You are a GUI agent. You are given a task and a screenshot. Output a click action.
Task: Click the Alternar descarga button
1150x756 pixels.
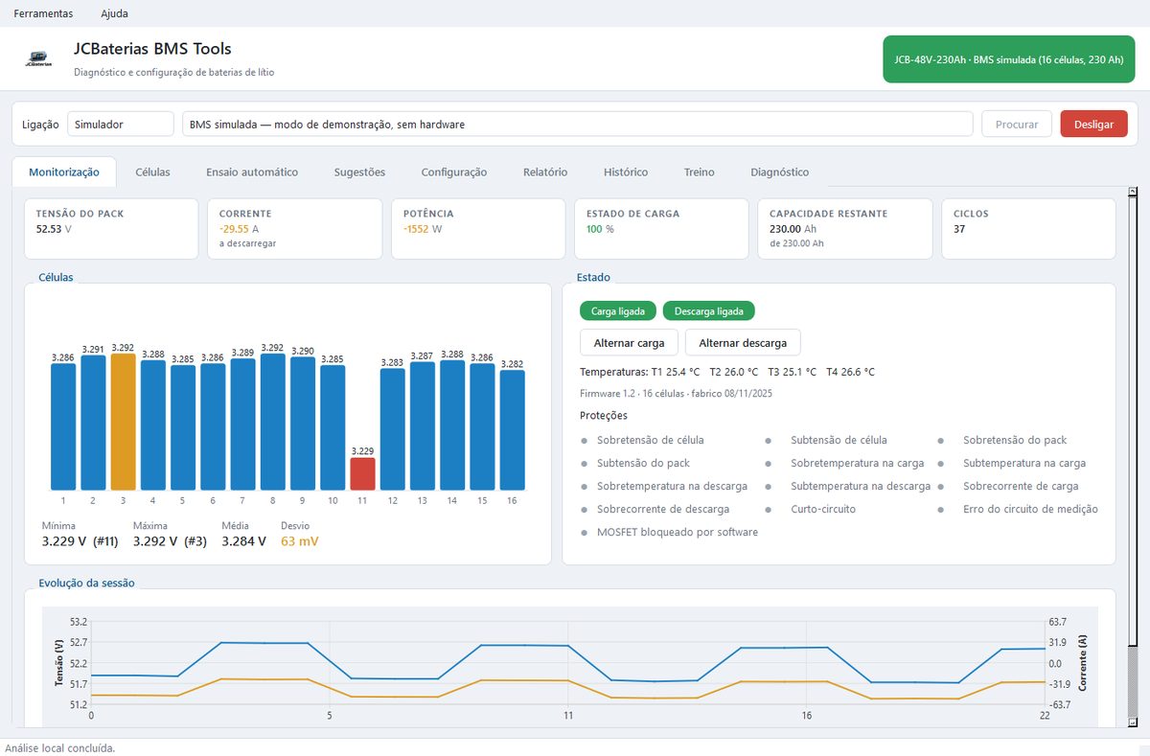click(x=743, y=343)
